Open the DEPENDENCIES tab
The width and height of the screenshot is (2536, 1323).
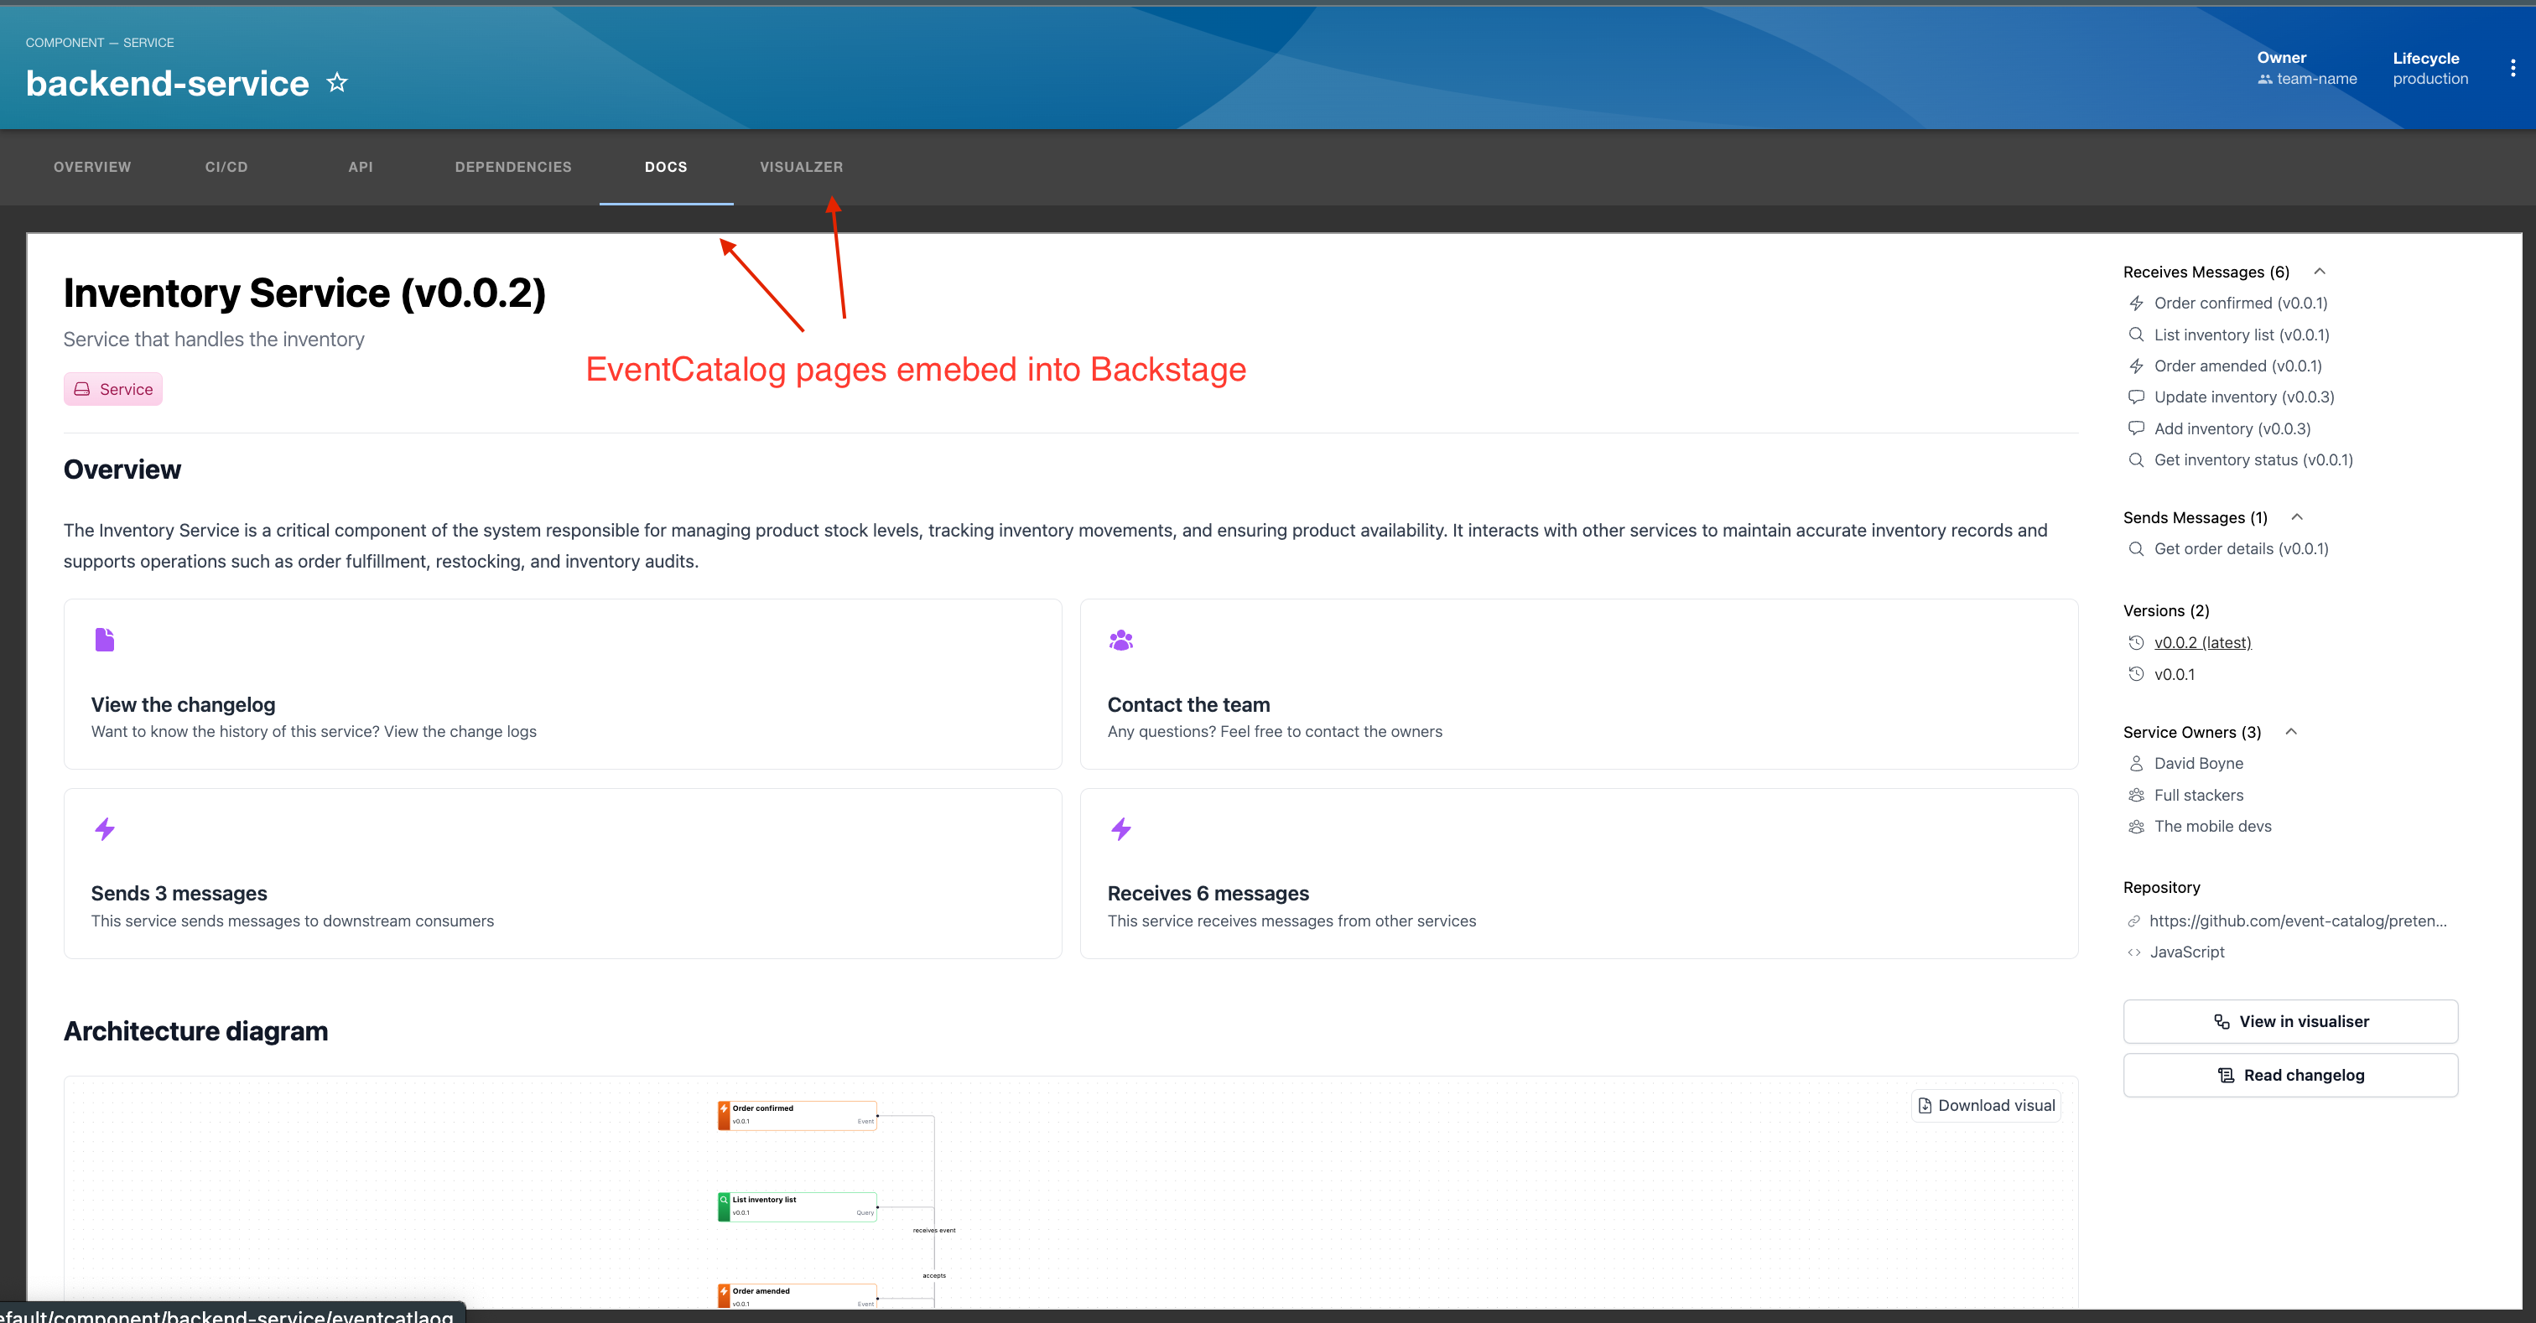pyautogui.click(x=513, y=168)
